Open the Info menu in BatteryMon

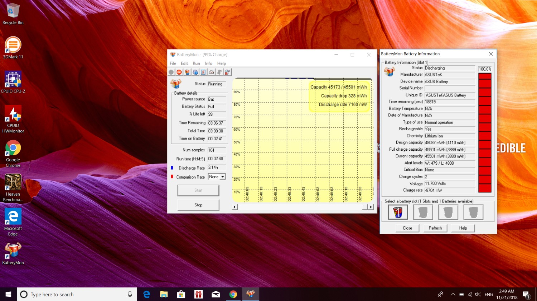[x=209, y=63]
